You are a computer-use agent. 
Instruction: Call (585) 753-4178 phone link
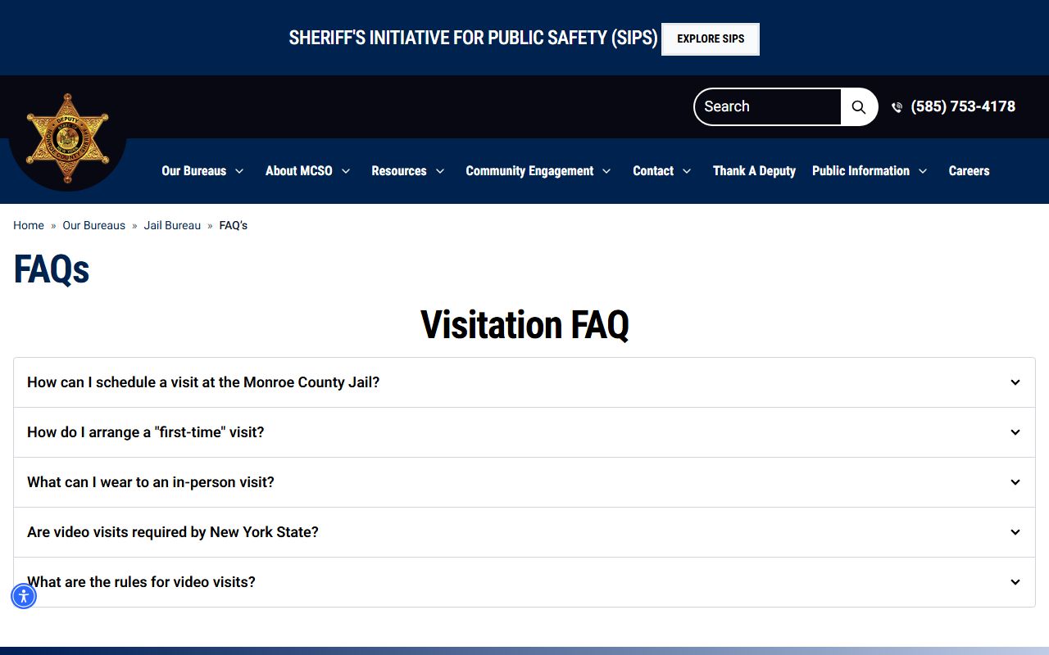963,106
